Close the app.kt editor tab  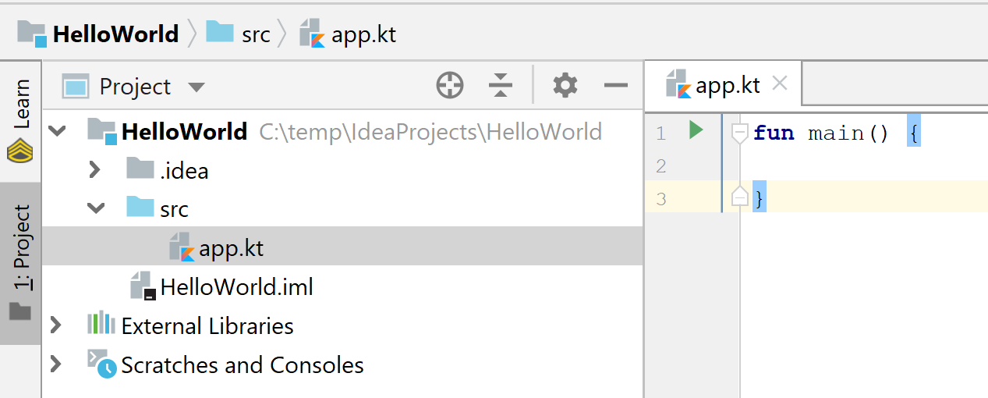pyautogui.click(x=779, y=84)
